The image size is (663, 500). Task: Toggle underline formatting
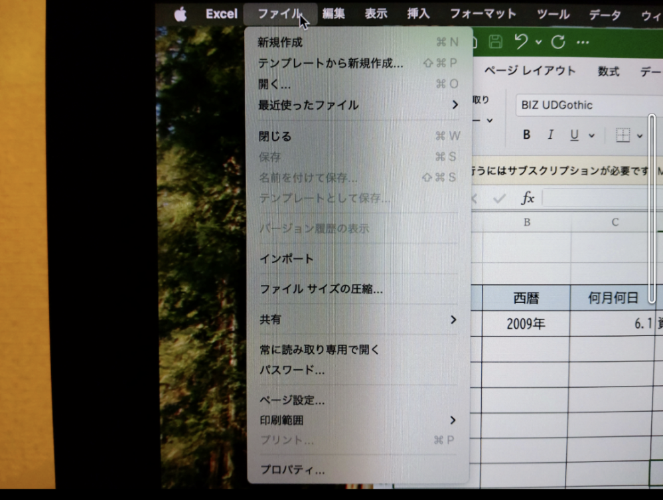574,135
